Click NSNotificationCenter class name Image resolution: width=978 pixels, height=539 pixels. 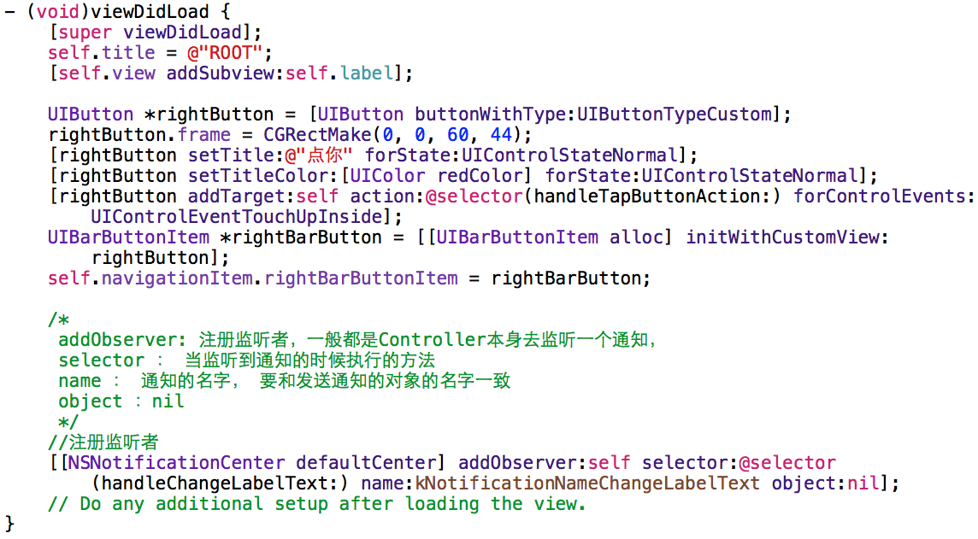click(176, 463)
